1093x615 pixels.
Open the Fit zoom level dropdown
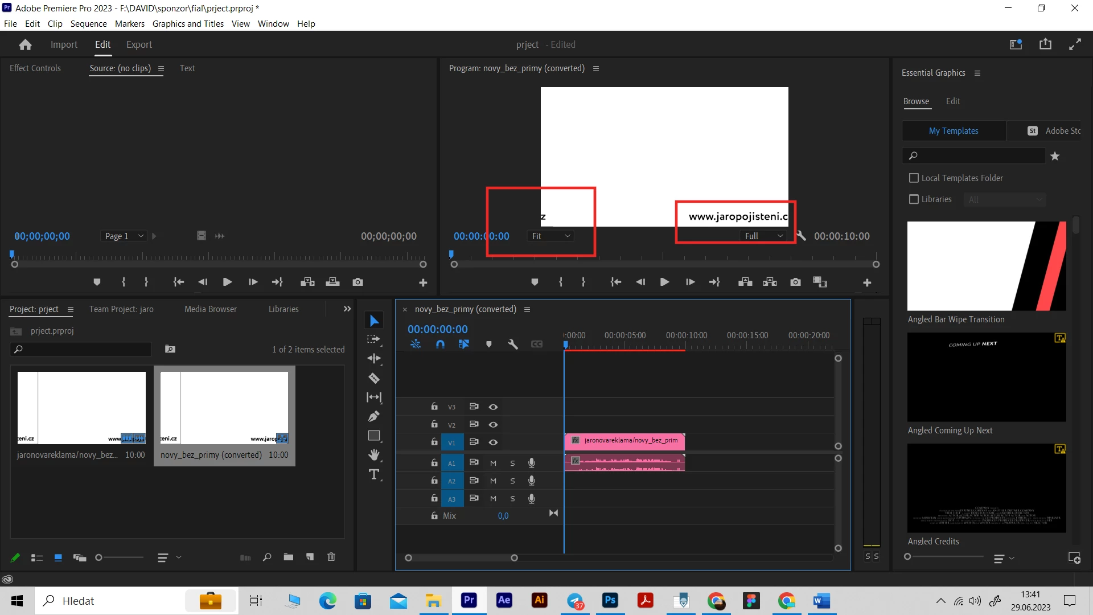(x=550, y=236)
